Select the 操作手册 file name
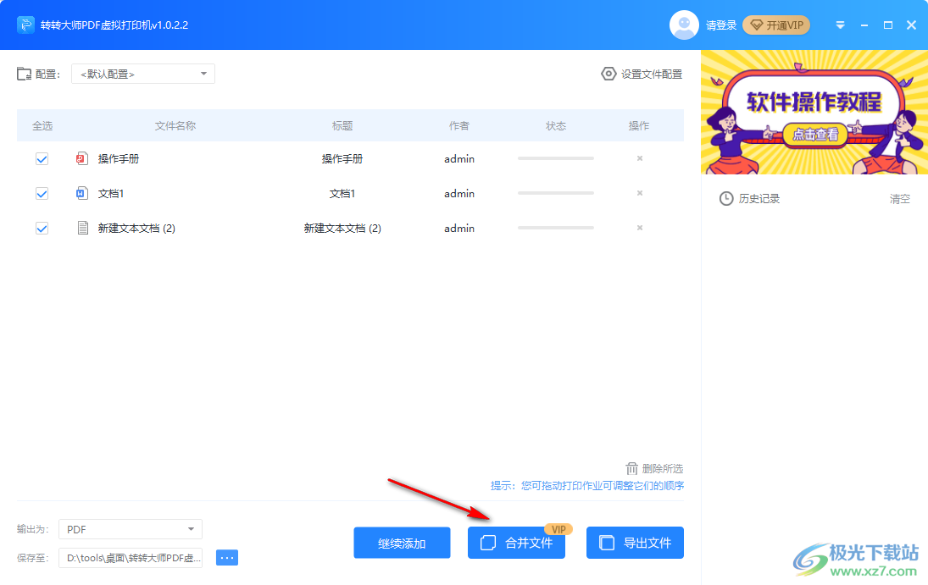Viewport: 928px width, 585px height. coord(119,158)
